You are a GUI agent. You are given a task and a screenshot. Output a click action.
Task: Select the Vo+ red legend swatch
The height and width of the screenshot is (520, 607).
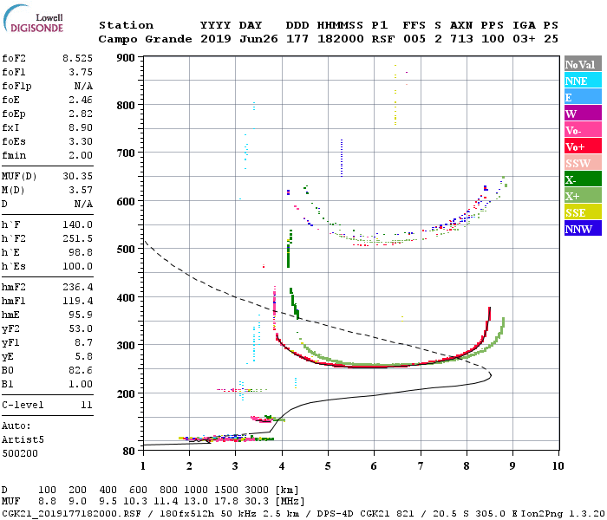583,146
